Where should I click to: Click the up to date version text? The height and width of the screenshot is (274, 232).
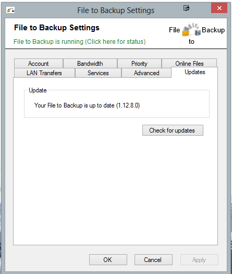click(87, 105)
